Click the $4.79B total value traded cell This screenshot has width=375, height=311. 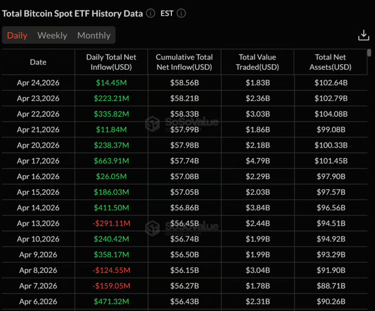coord(258,161)
